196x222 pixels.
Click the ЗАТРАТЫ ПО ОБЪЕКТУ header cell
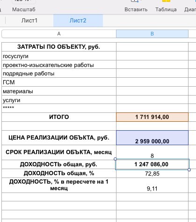pyautogui.click(x=59, y=47)
